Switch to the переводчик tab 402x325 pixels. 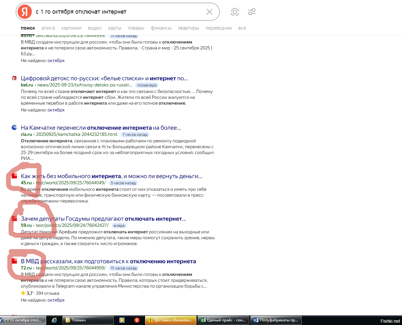[219, 28]
